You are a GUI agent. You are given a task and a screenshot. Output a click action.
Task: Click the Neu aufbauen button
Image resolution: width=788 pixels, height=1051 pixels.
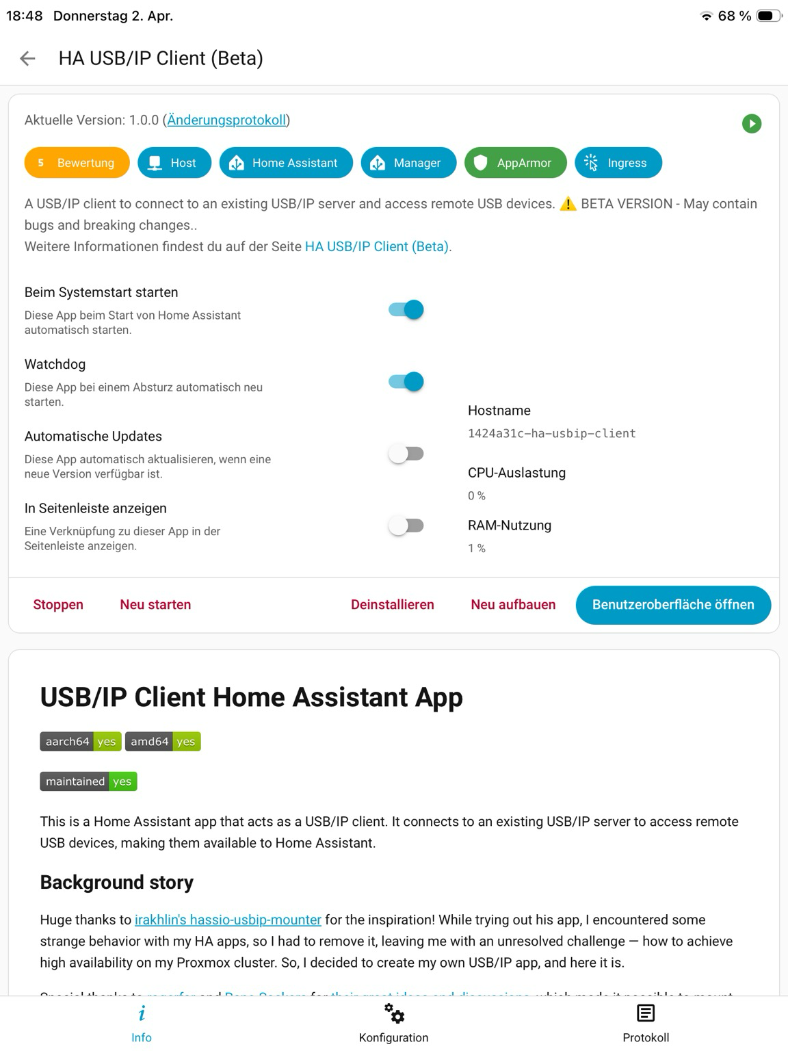pyautogui.click(x=513, y=605)
